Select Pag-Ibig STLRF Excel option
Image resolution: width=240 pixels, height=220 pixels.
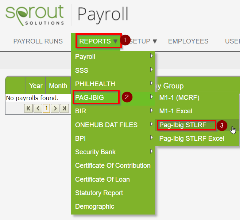point(191,139)
